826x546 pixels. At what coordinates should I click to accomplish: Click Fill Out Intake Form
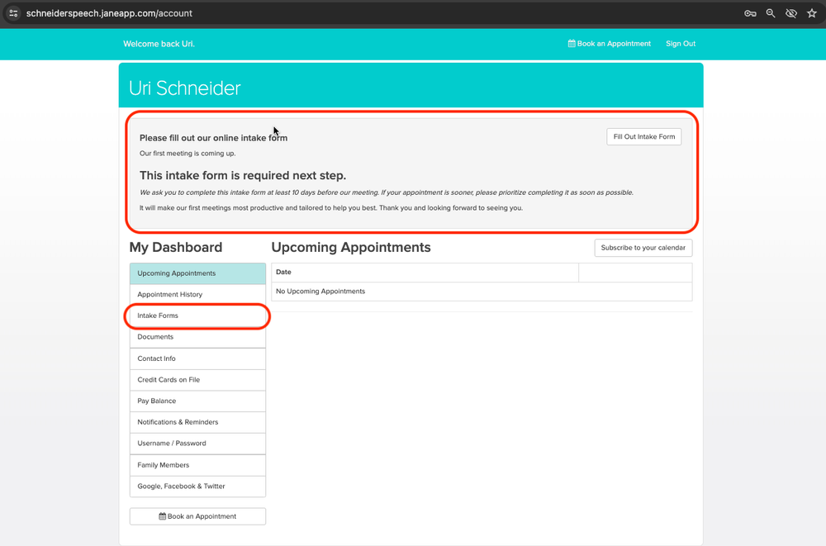click(x=643, y=136)
